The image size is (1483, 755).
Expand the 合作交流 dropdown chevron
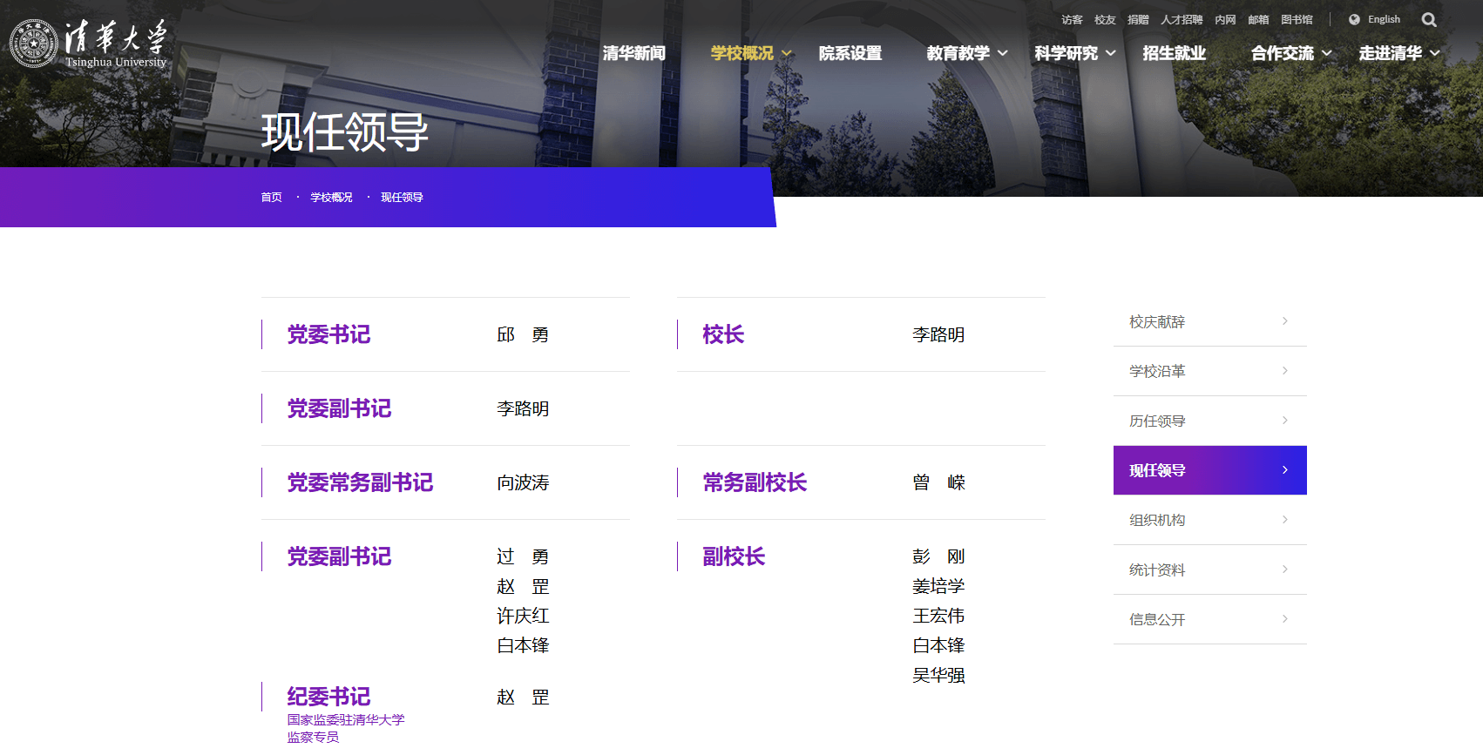[x=1327, y=53]
